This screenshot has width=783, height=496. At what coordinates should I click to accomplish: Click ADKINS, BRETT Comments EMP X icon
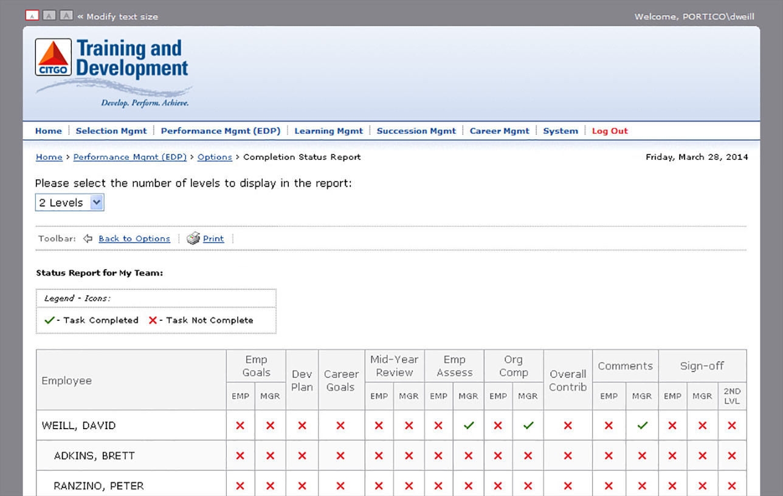click(x=609, y=455)
